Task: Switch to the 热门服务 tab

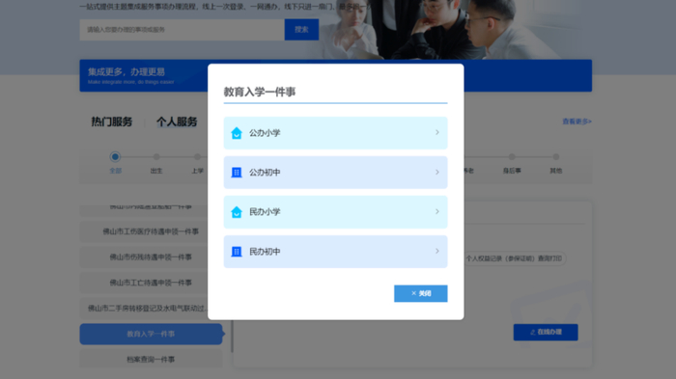Action: point(112,122)
